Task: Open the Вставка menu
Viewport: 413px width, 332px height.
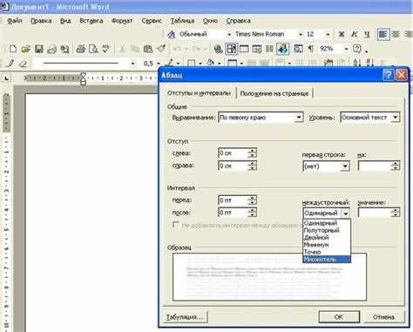Action: click(x=91, y=21)
